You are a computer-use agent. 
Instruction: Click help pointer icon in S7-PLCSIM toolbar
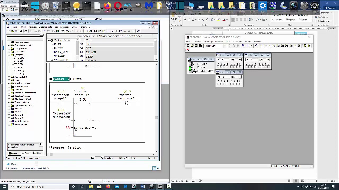pos(256,46)
